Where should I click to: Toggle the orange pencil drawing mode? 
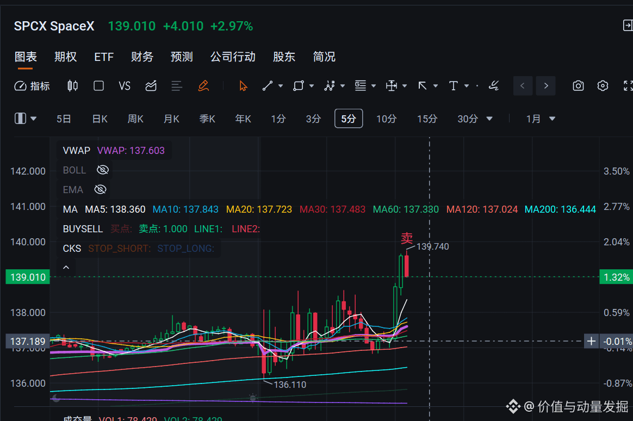[x=203, y=86]
